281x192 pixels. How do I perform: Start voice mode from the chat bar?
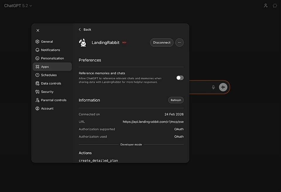click(223, 87)
